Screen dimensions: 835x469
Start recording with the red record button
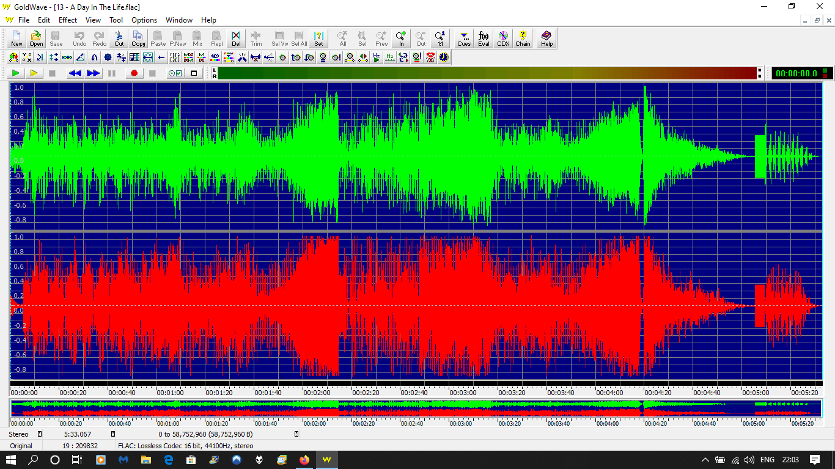pos(134,73)
